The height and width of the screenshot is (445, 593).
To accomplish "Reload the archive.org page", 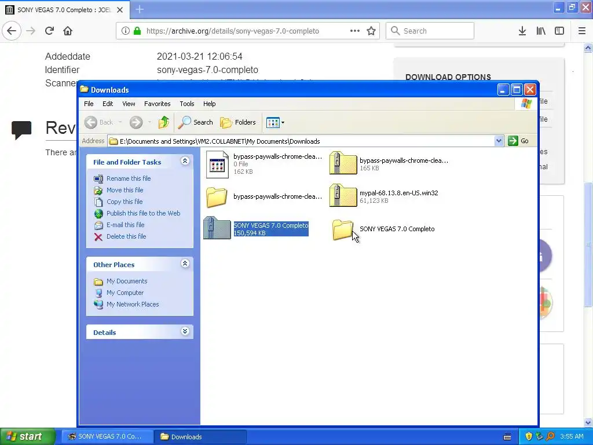I will pyautogui.click(x=50, y=31).
